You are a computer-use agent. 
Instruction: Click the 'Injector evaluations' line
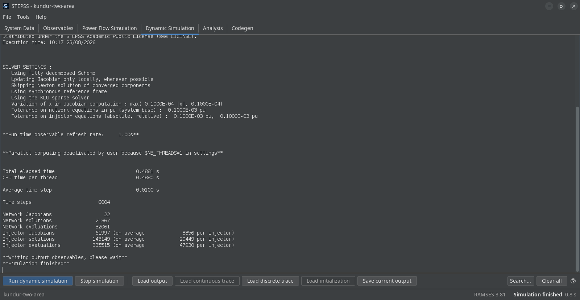[118, 245]
